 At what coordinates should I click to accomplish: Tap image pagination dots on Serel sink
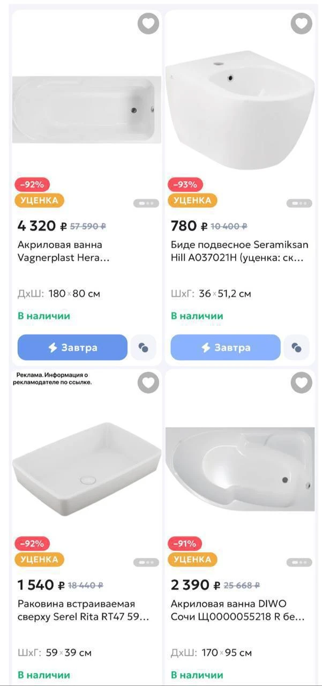point(146,562)
